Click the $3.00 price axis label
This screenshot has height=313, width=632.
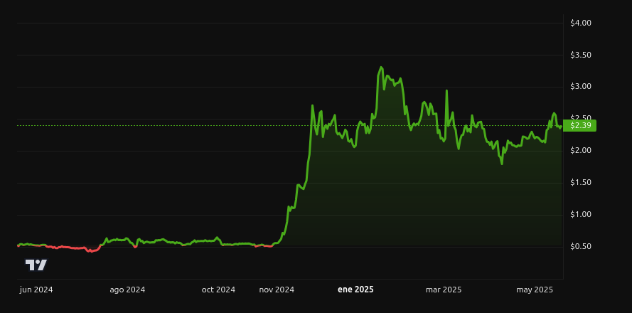pyautogui.click(x=580, y=86)
